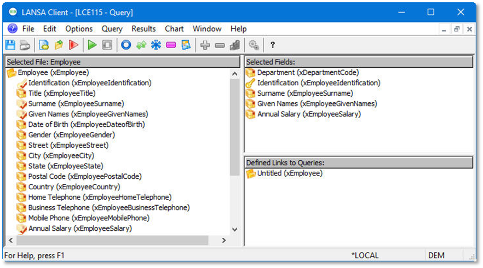Click the file list scroll up arrow
Viewport: 483px width, 268px height.
[235, 74]
